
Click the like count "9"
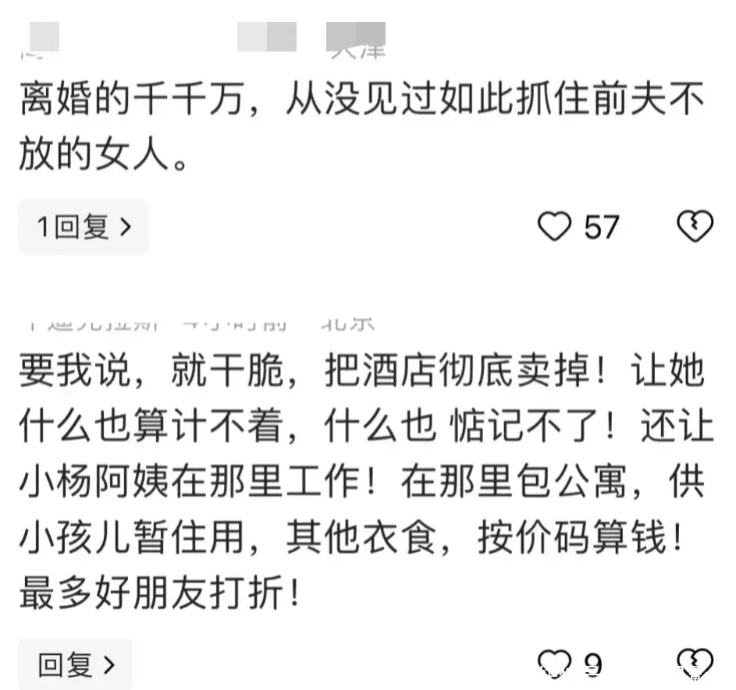tap(593, 664)
